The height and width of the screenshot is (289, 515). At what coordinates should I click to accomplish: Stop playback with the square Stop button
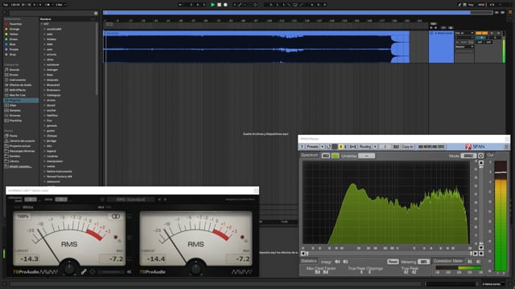click(219, 5)
